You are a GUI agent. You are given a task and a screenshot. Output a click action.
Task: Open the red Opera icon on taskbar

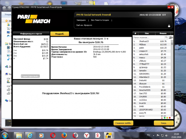point(53,135)
